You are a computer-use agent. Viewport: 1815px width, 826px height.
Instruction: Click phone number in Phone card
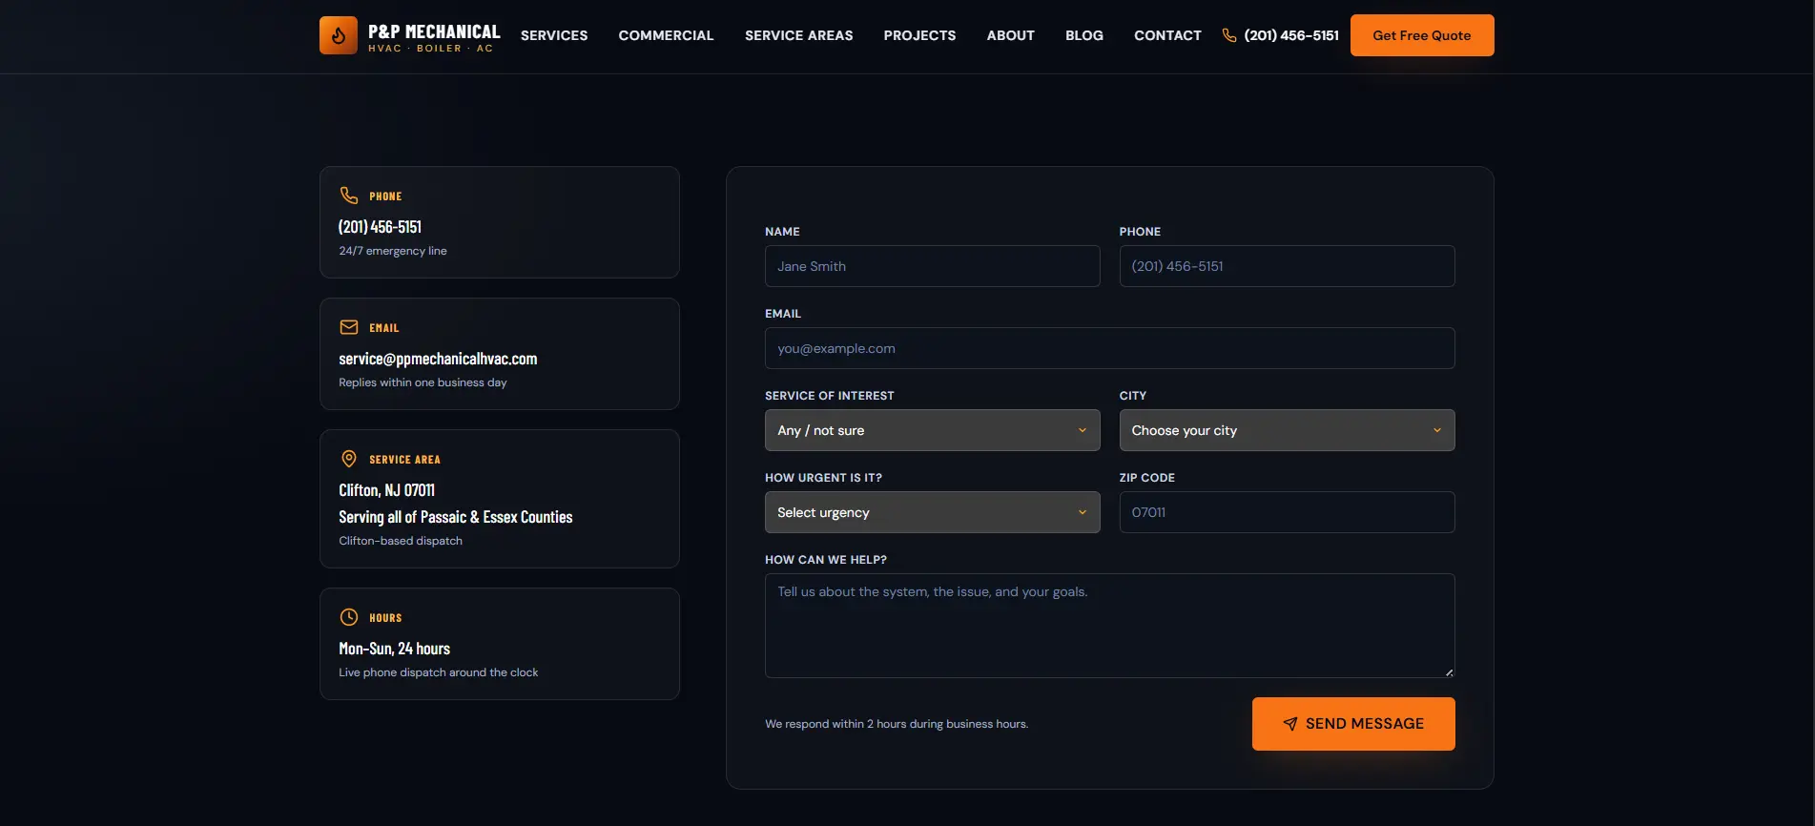point(380,227)
